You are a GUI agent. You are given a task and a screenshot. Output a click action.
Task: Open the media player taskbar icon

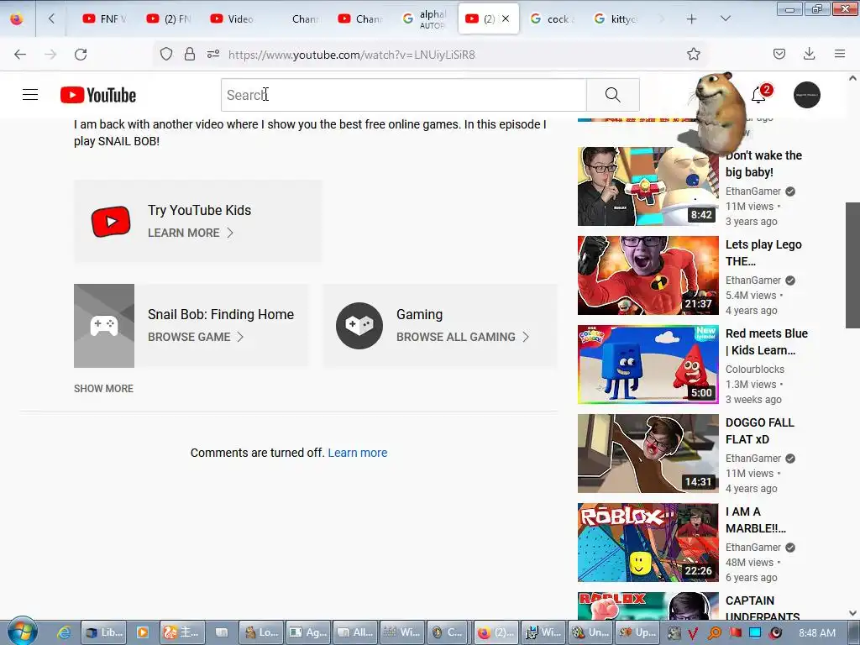143,632
